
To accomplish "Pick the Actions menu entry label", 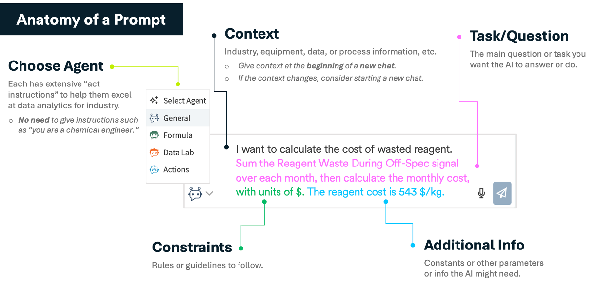I will (176, 169).
